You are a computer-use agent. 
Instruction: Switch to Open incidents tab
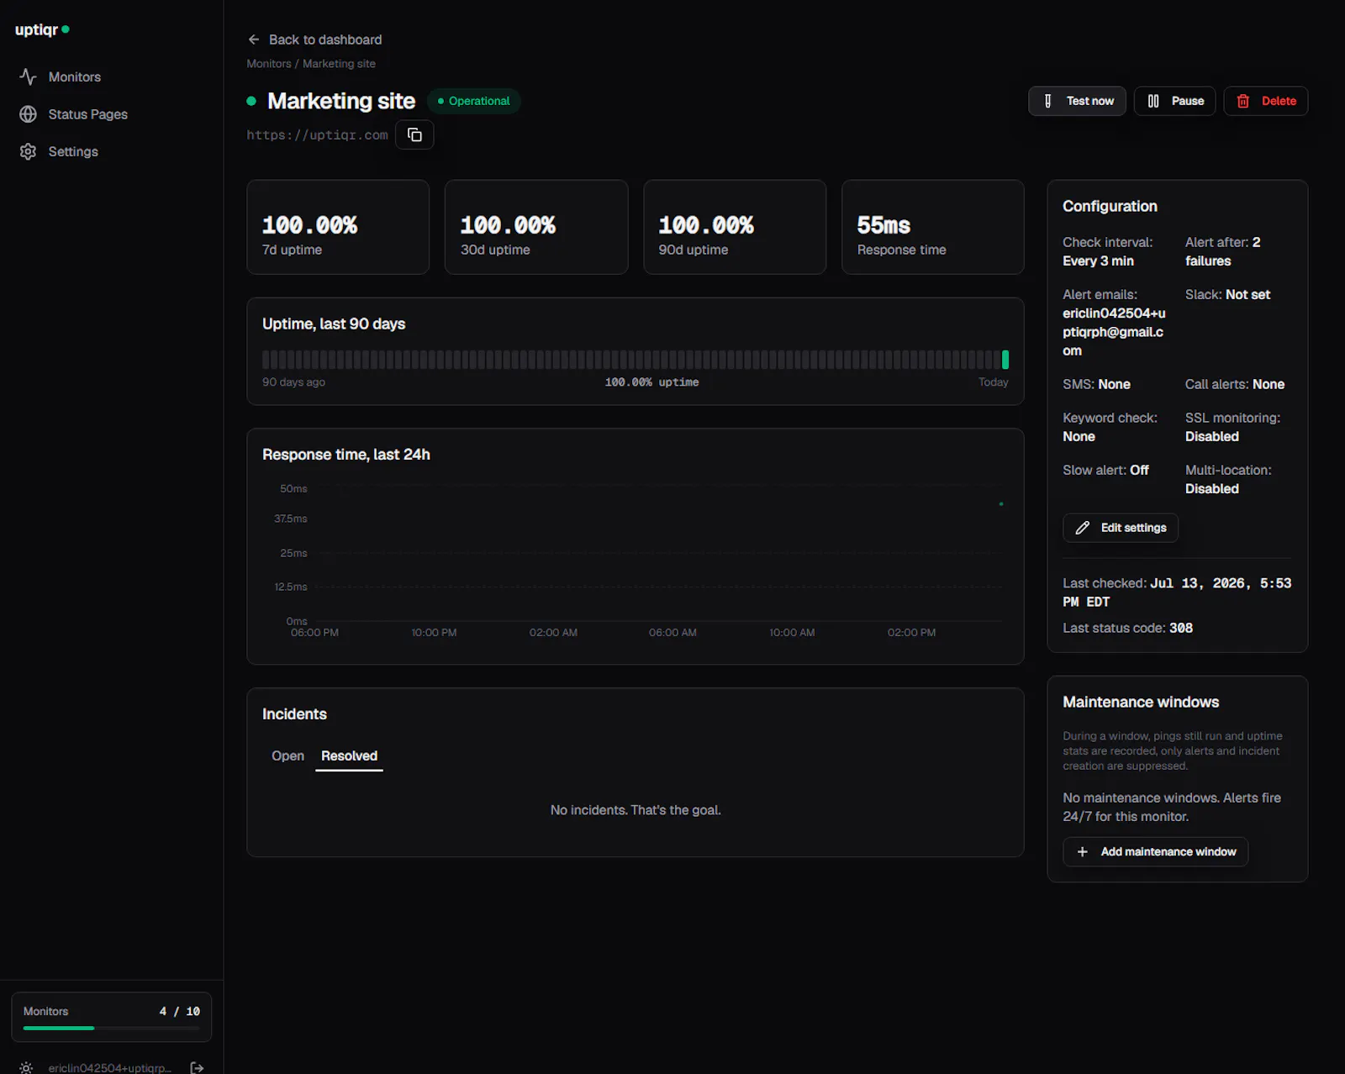pyautogui.click(x=287, y=756)
